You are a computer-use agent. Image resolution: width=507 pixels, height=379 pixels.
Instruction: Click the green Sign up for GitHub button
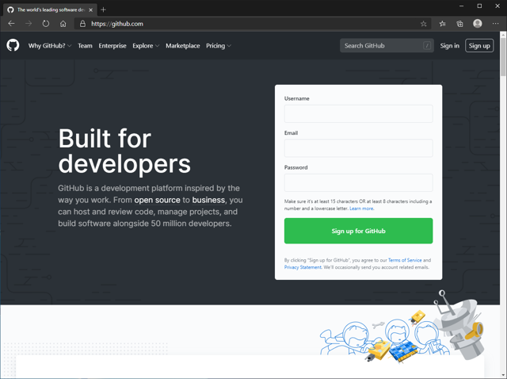click(x=358, y=231)
